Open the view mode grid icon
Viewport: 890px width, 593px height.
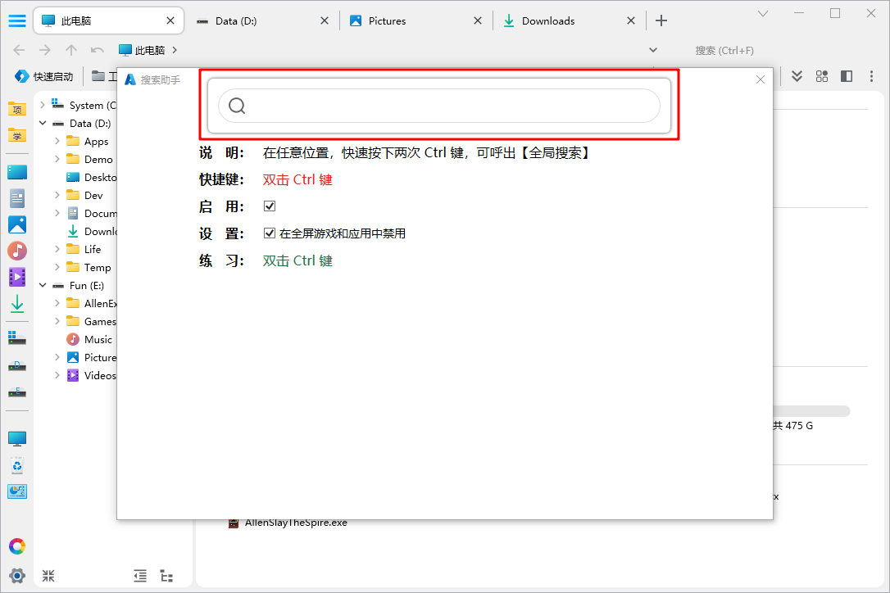(821, 76)
